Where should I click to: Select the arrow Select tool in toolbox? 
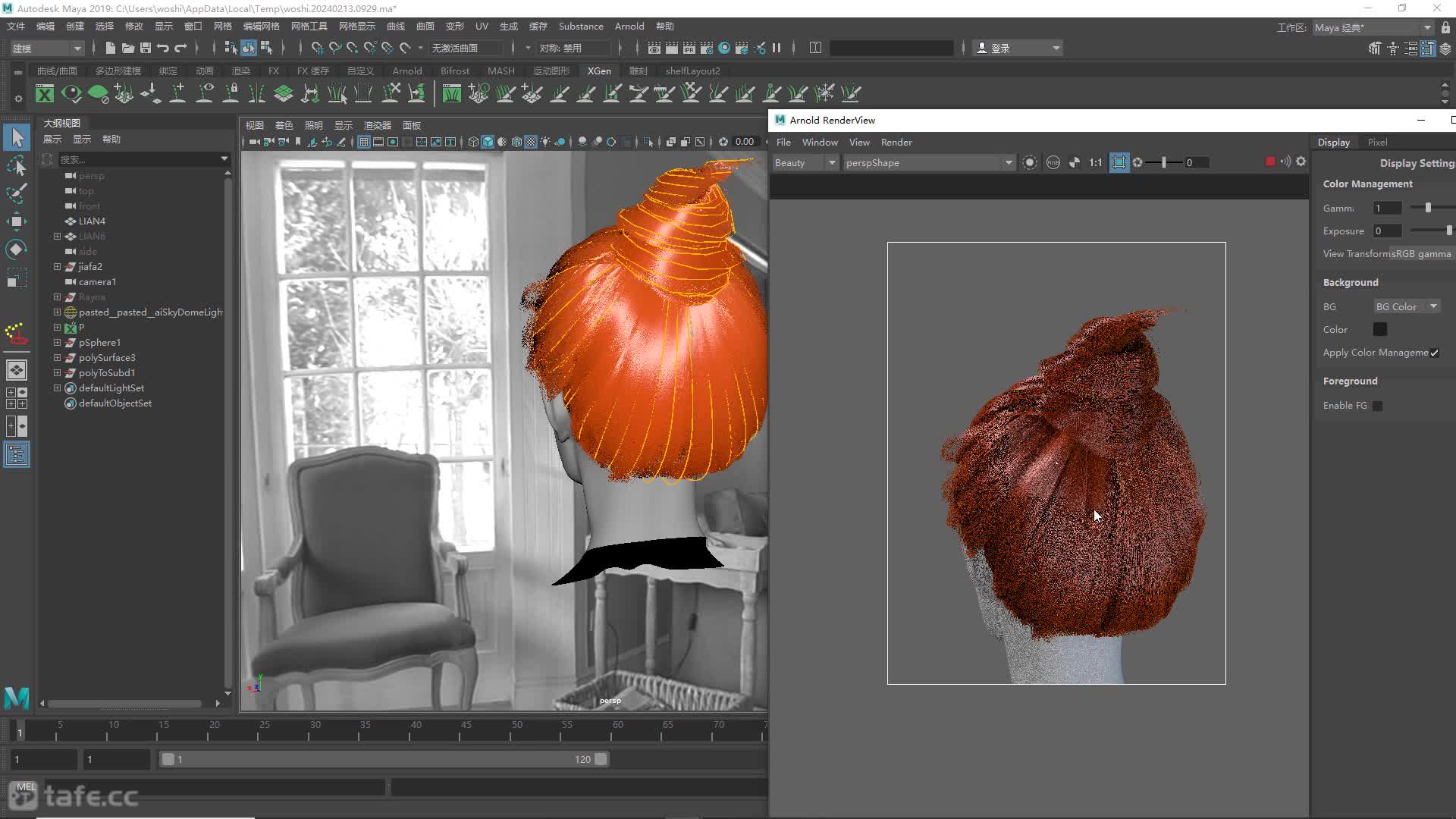point(17,137)
